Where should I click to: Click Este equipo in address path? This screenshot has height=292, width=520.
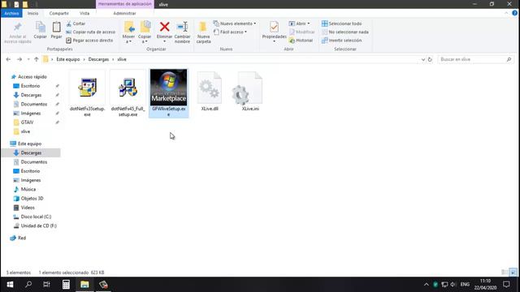coord(68,59)
